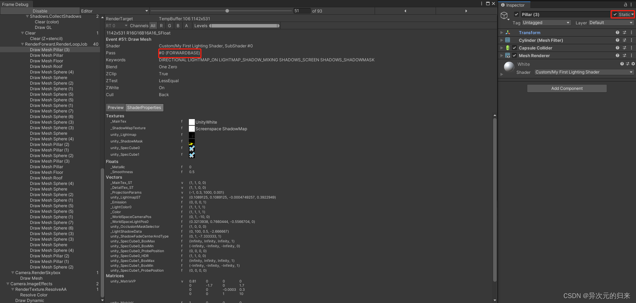Show only the G channel
636x303 pixels.
tap(170, 25)
